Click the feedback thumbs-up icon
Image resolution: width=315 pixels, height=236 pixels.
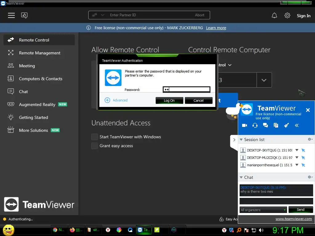[x=24, y=15]
